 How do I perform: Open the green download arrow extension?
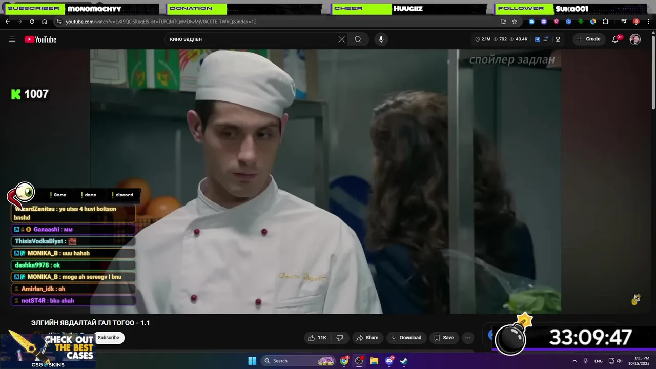[x=581, y=22]
